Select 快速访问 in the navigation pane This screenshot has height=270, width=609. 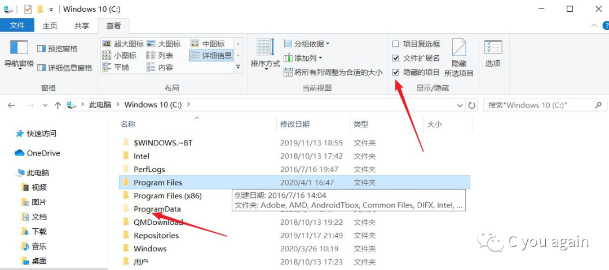pos(36,134)
